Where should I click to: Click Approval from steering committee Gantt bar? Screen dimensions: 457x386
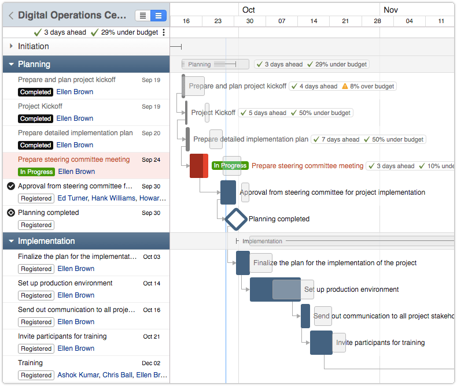(x=228, y=192)
